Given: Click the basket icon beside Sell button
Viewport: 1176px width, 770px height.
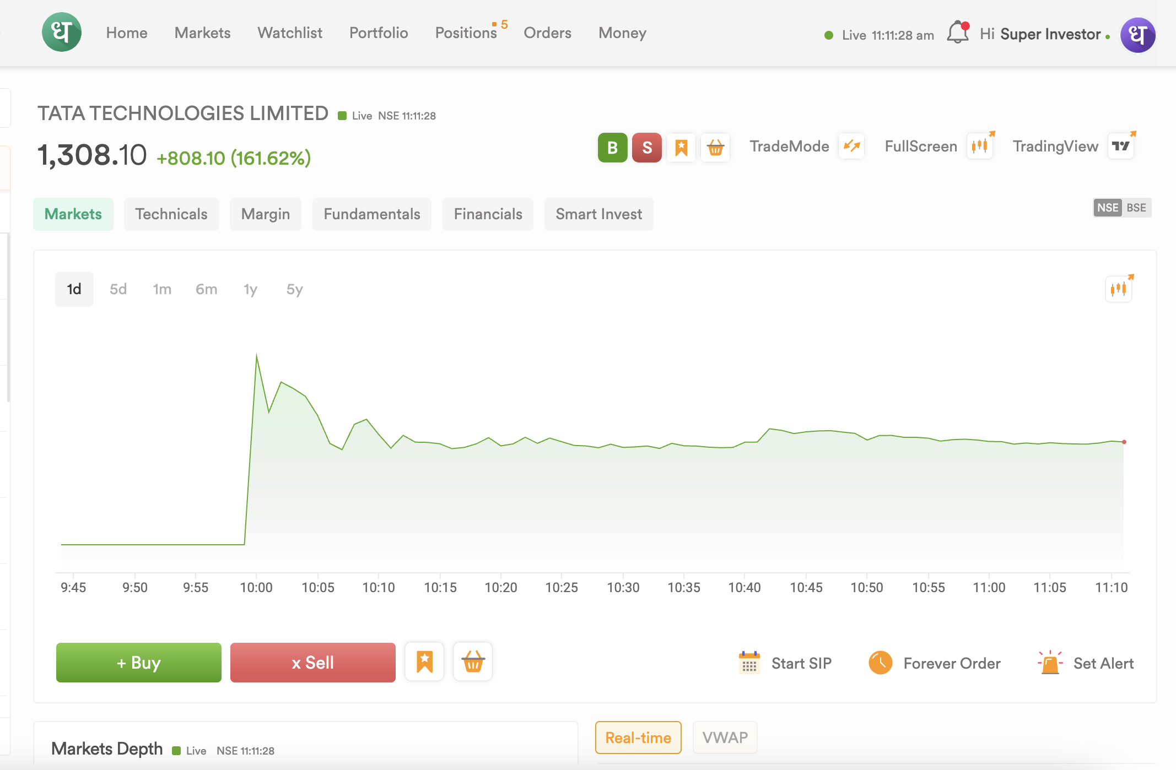Looking at the screenshot, I should point(473,662).
